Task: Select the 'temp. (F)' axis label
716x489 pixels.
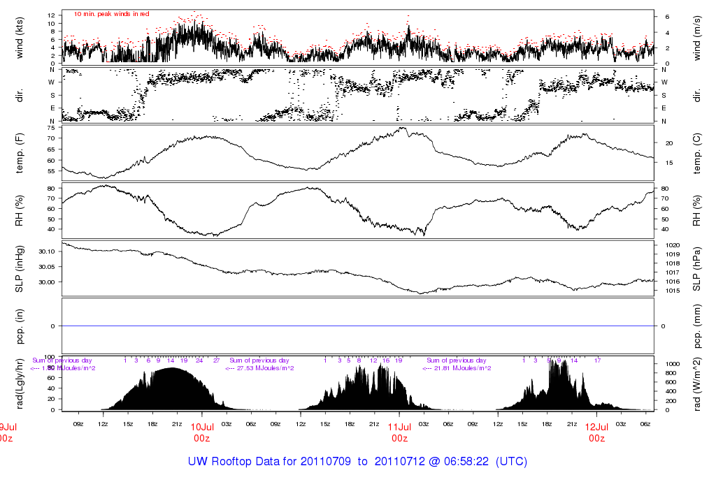Action: pyautogui.click(x=19, y=153)
